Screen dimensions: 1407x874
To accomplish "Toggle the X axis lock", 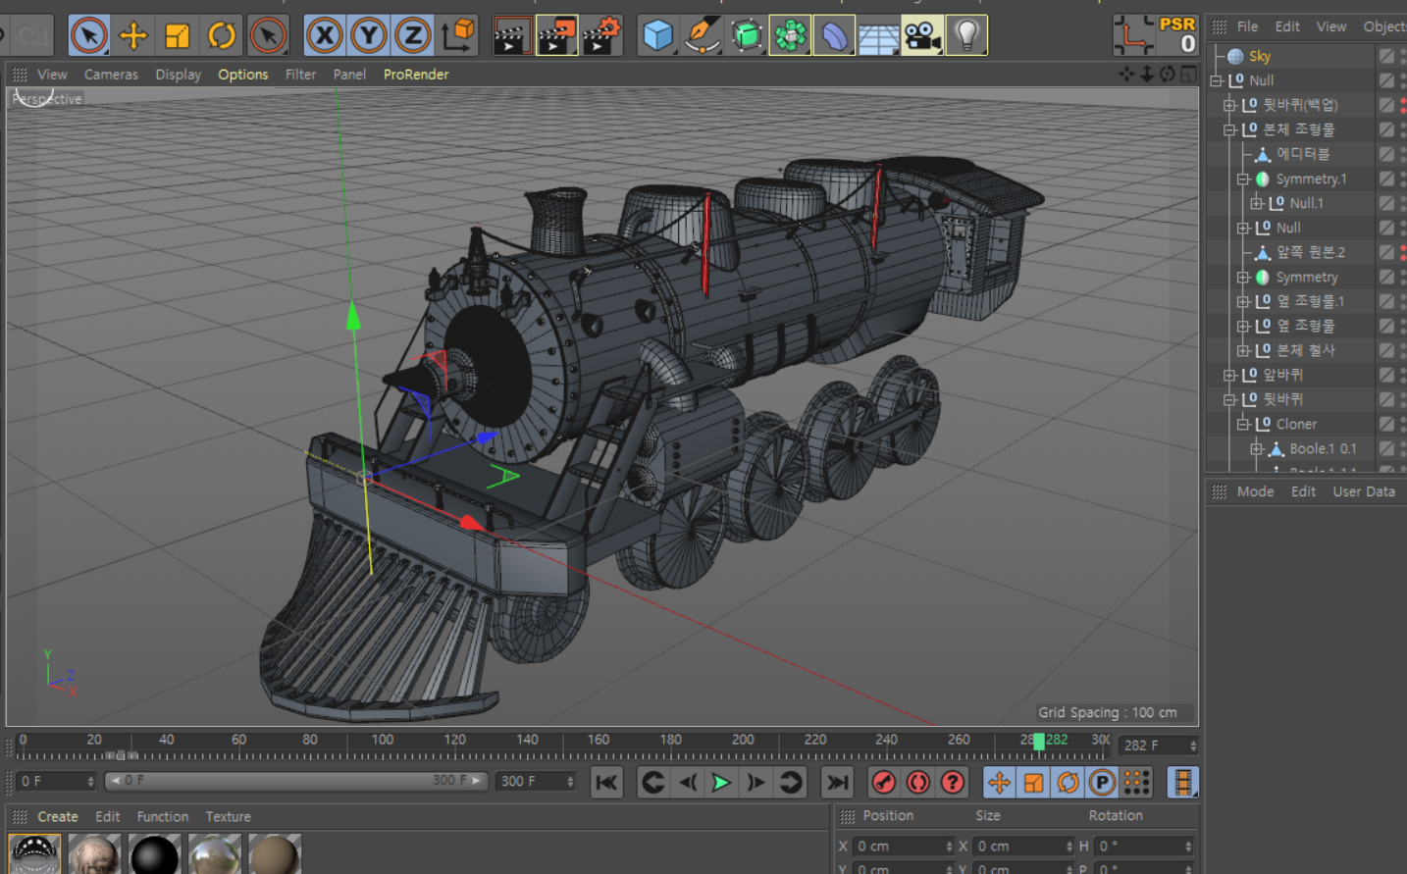I will 324,36.
